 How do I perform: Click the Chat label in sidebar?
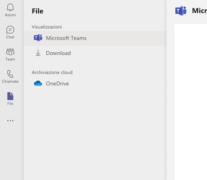coord(10,37)
